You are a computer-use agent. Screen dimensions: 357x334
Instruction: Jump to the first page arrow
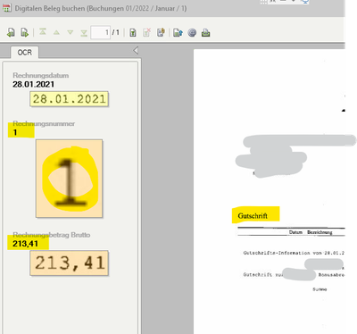[43, 32]
